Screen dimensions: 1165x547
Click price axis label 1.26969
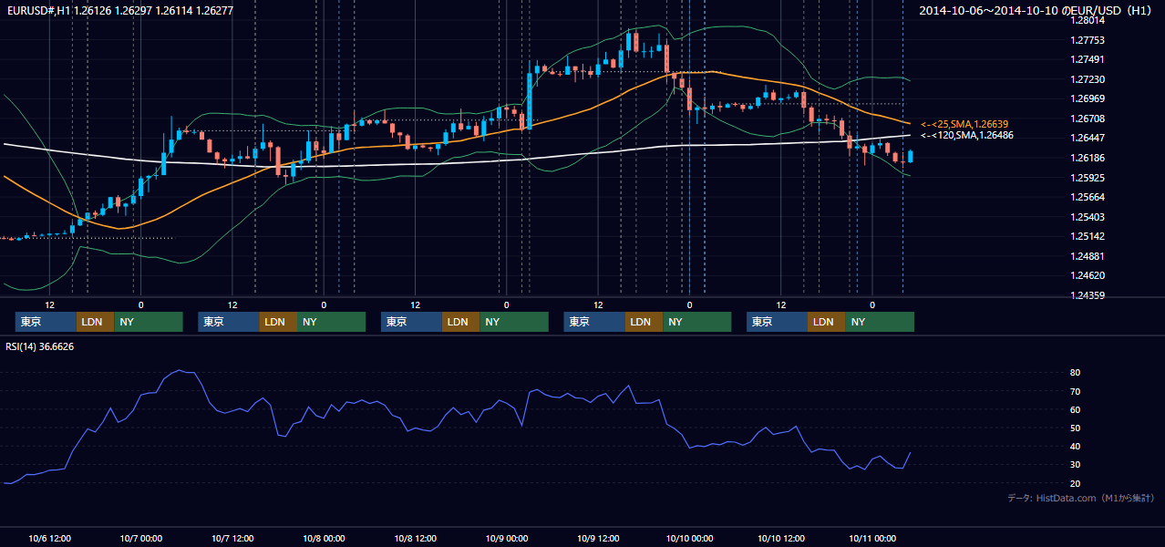[1087, 98]
